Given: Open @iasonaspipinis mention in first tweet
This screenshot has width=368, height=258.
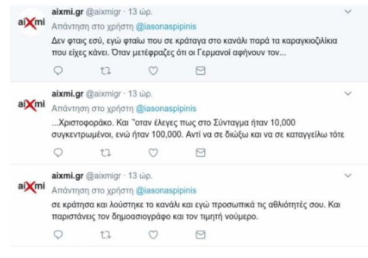Looking at the screenshot, I should click(x=166, y=27).
